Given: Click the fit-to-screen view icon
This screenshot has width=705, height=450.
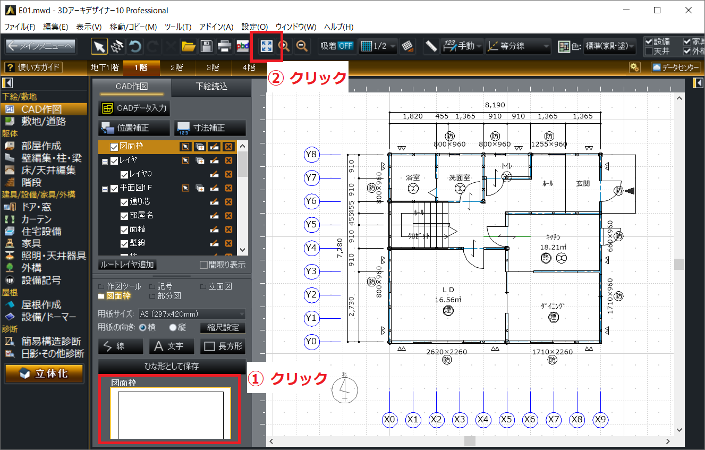Looking at the screenshot, I should (x=266, y=46).
